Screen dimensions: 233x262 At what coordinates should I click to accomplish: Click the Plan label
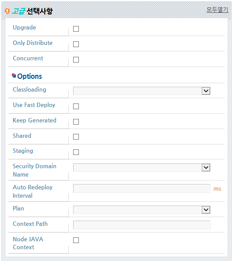(x=18, y=208)
